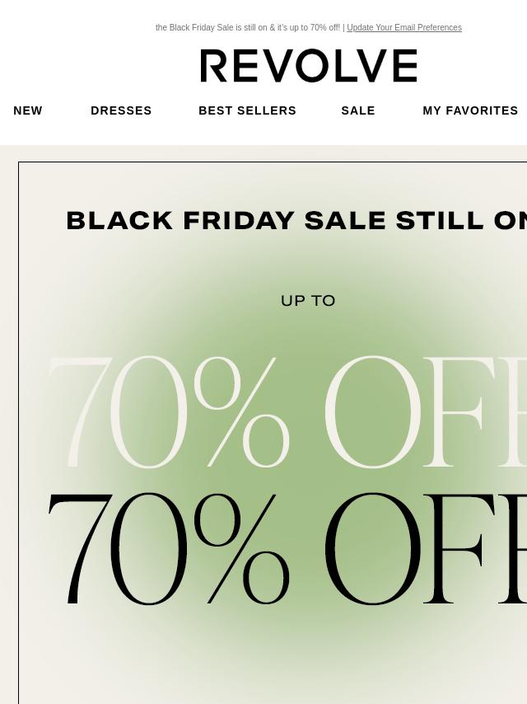Click the Black Friday Sale Still On headline

296,220
